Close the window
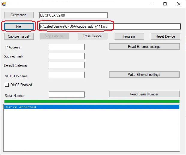186x155 pixels. (179, 4)
